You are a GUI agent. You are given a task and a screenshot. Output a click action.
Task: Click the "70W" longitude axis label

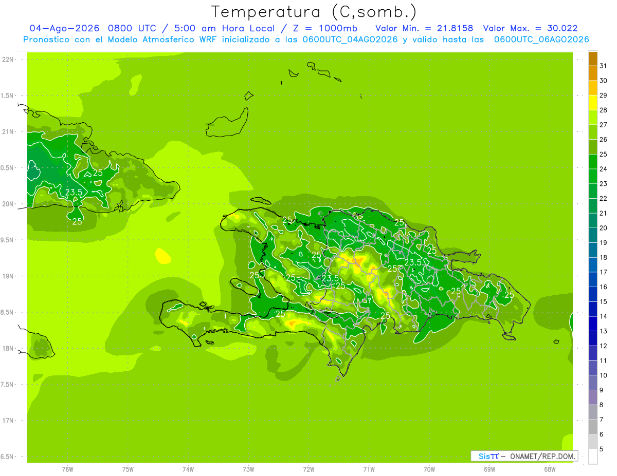(x=429, y=469)
